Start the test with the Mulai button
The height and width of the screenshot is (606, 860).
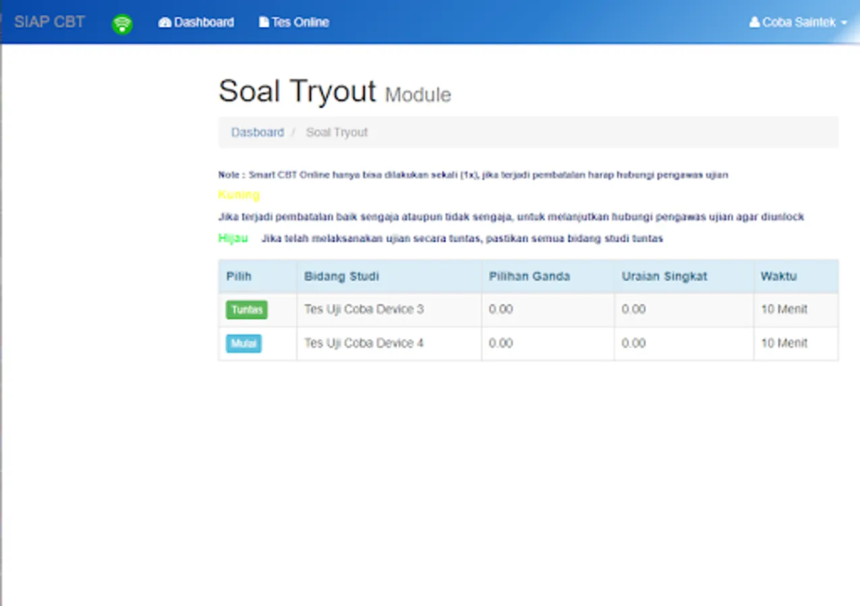pos(243,343)
